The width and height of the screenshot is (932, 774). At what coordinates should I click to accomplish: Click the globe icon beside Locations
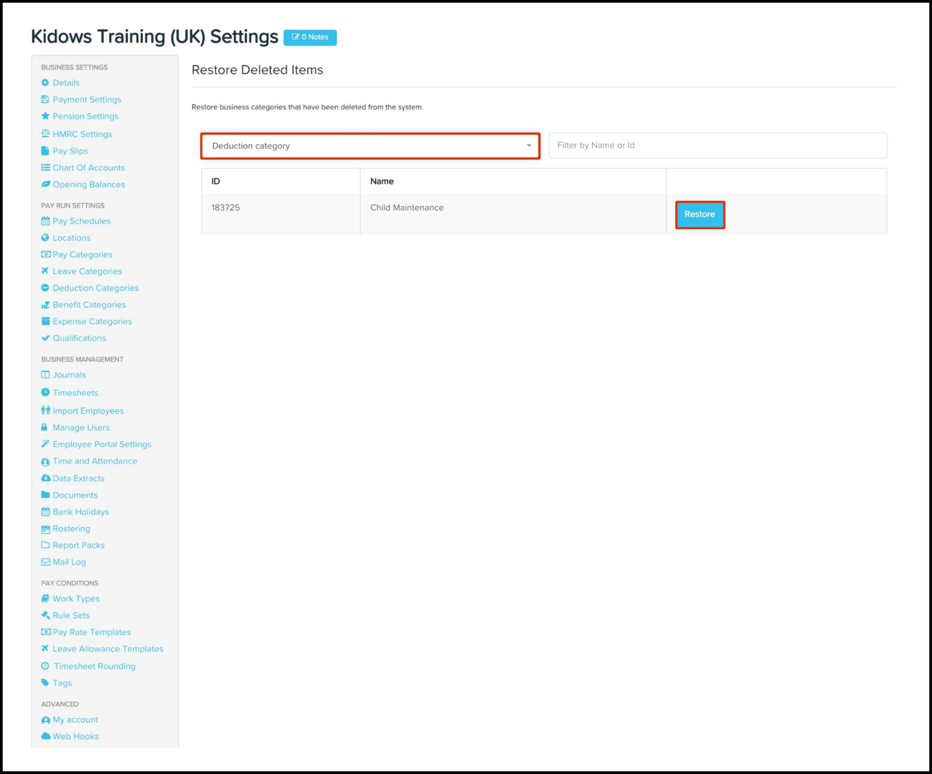(45, 238)
